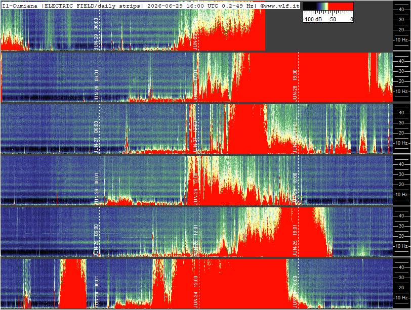
Task: Click the ELECTRIC FIELD/daily strips title text
Action: click(92, 6)
